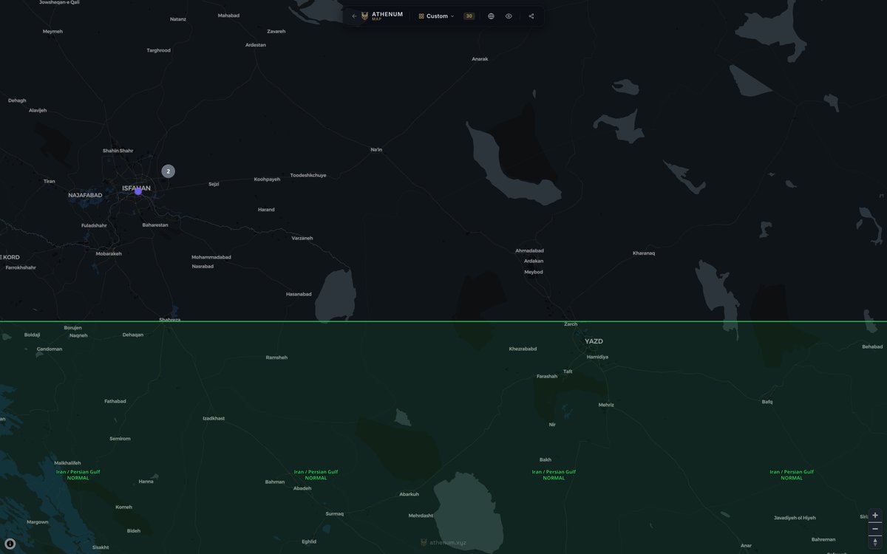Click the Abarkuh town label
Viewport: 887px width, 554px height.
coord(409,494)
